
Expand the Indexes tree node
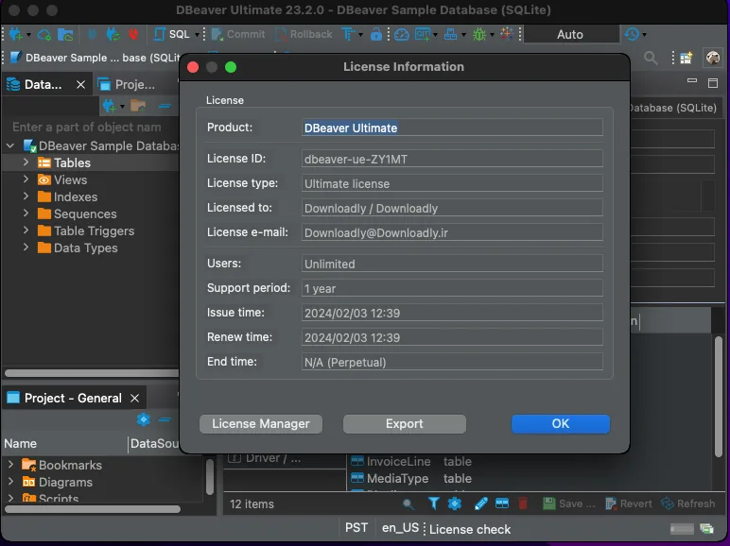(26, 196)
